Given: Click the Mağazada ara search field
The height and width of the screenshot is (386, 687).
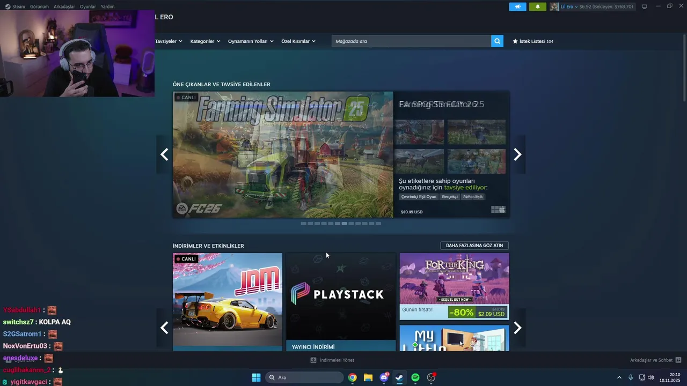Looking at the screenshot, I should 411,41.
